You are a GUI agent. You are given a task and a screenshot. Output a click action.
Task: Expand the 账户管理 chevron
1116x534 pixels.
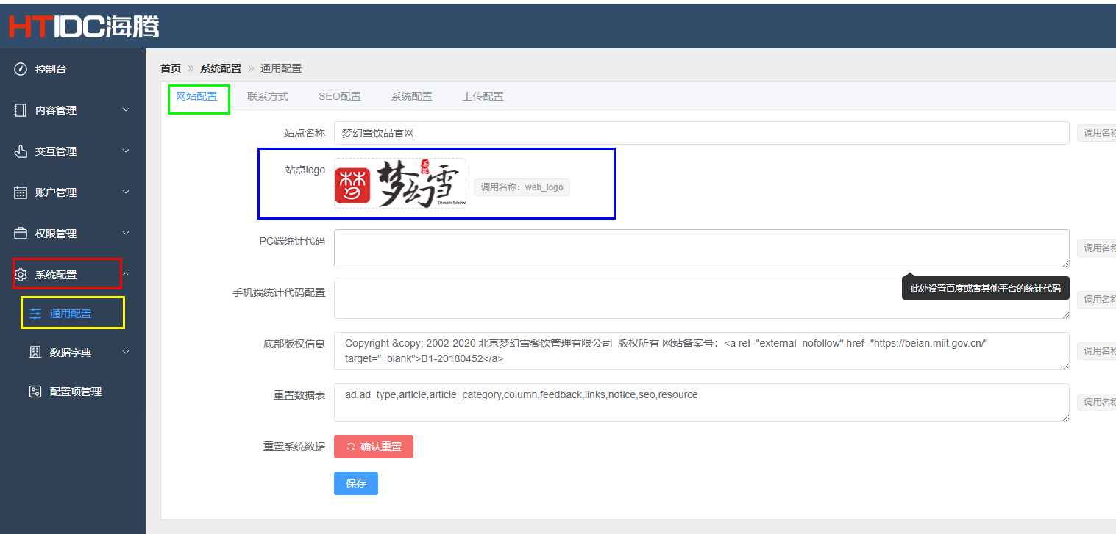pyautogui.click(x=126, y=192)
